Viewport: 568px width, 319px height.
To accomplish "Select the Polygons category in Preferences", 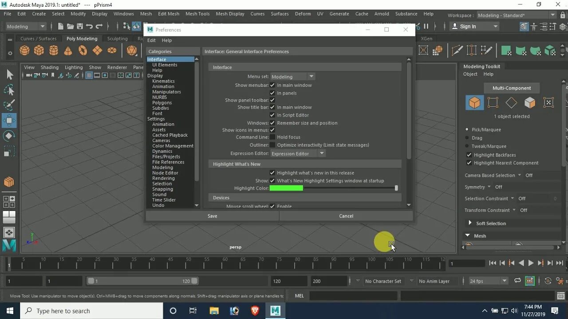I will pos(162,103).
